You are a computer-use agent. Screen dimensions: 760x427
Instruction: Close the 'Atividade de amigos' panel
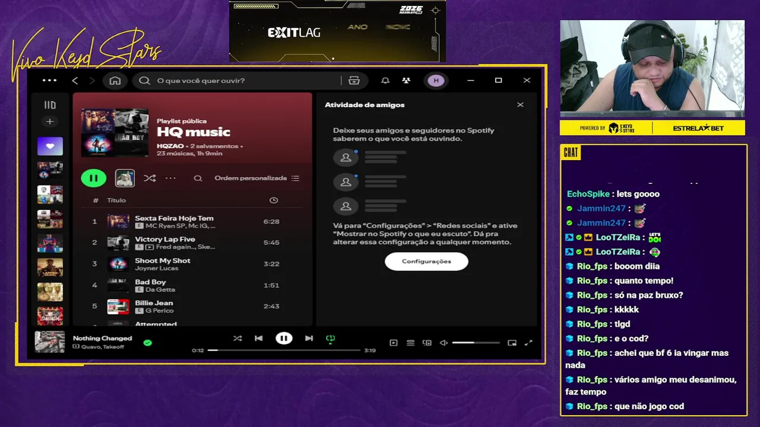tap(520, 105)
